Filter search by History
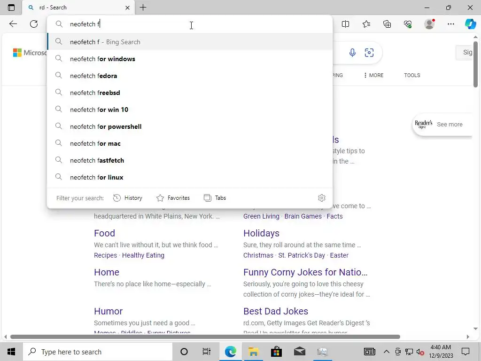 [128, 198]
